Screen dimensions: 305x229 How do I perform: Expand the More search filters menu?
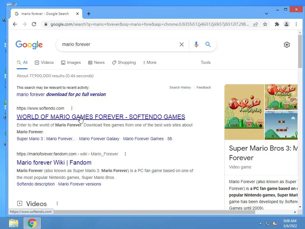150,63
